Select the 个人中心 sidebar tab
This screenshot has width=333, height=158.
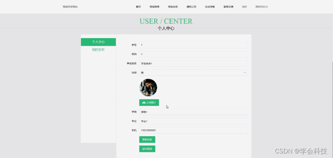point(98,42)
